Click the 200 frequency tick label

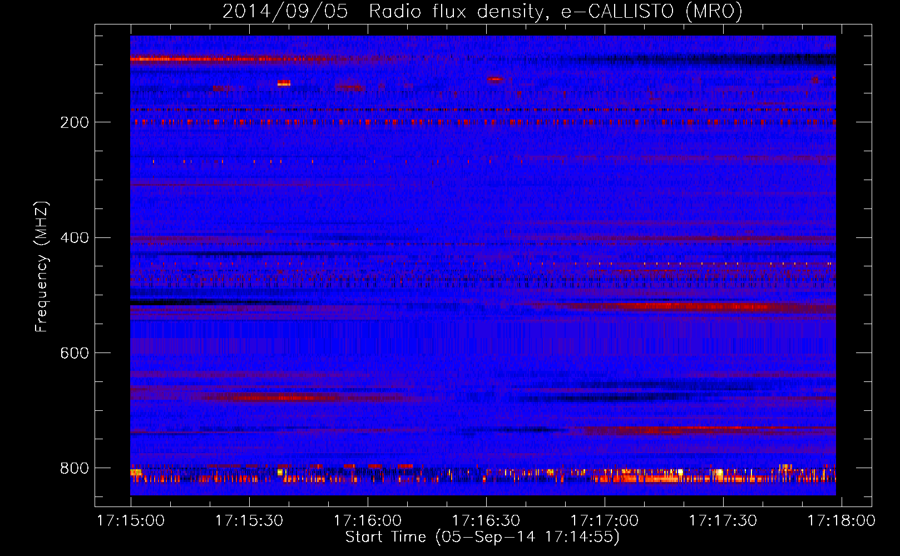point(75,122)
